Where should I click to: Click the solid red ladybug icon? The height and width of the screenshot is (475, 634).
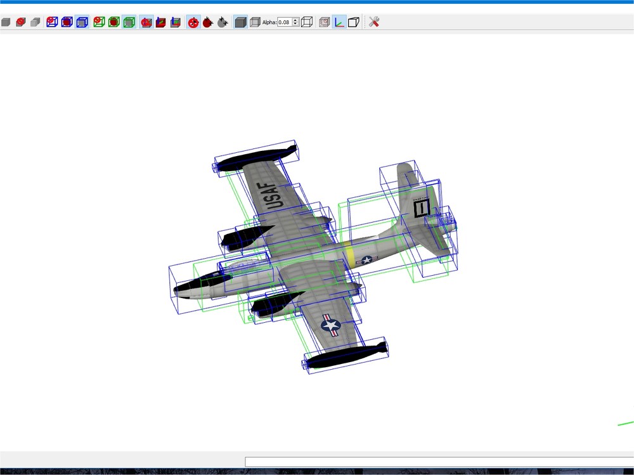click(x=208, y=22)
